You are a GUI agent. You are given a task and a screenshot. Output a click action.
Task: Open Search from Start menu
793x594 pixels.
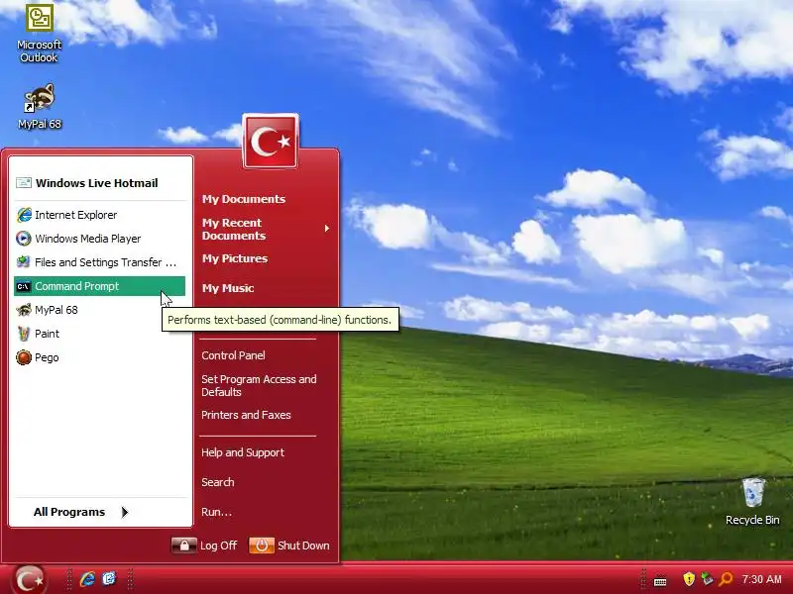tap(218, 482)
